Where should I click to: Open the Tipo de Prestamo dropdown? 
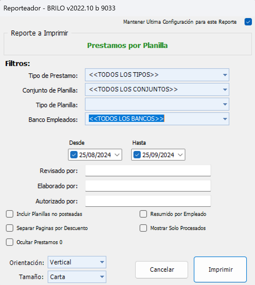pyautogui.click(x=225, y=75)
